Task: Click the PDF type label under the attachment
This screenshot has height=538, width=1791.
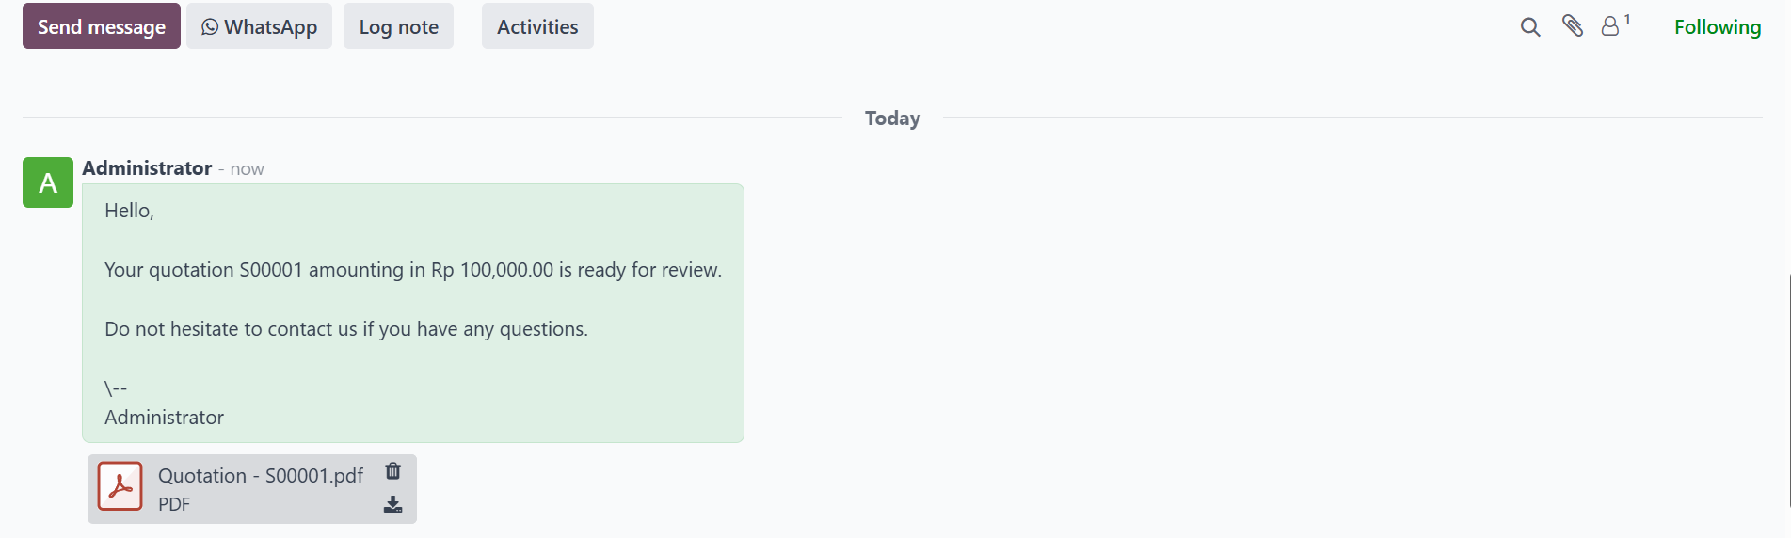Action: (x=174, y=504)
